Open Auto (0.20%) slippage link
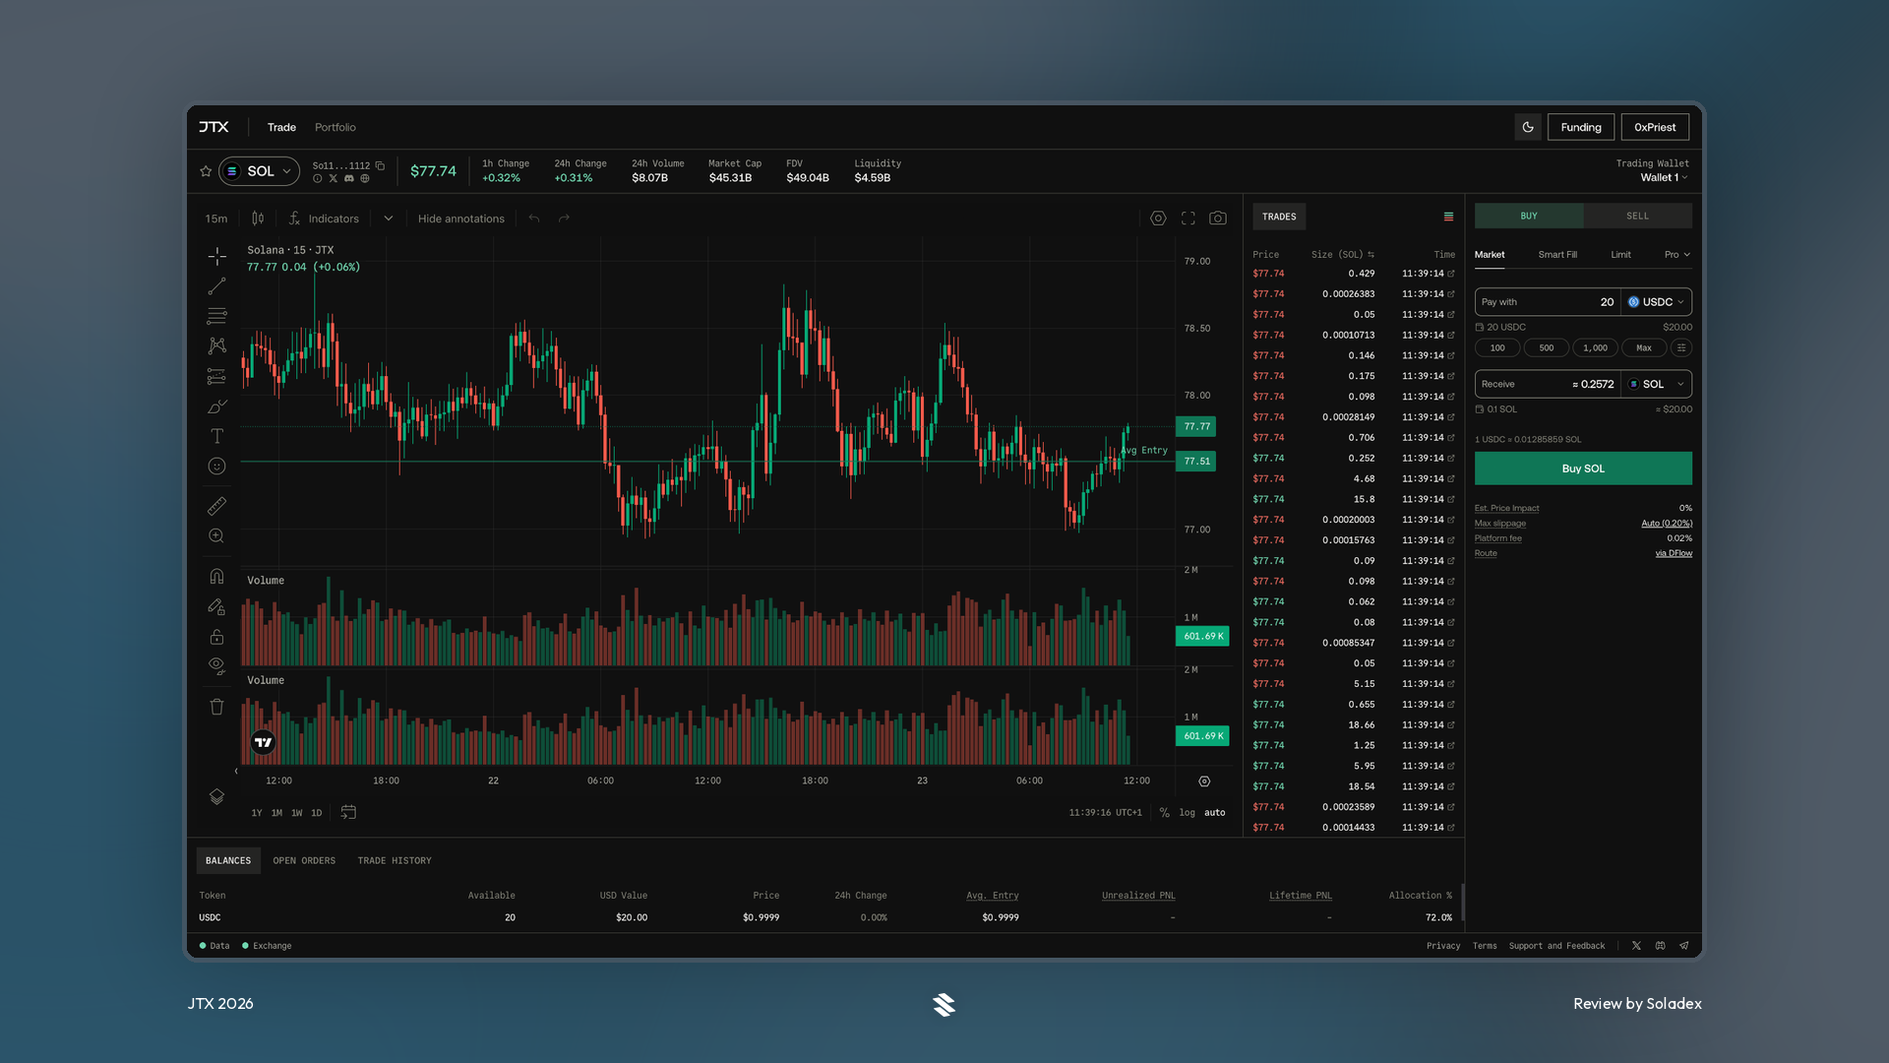 tap(1667, 524)
